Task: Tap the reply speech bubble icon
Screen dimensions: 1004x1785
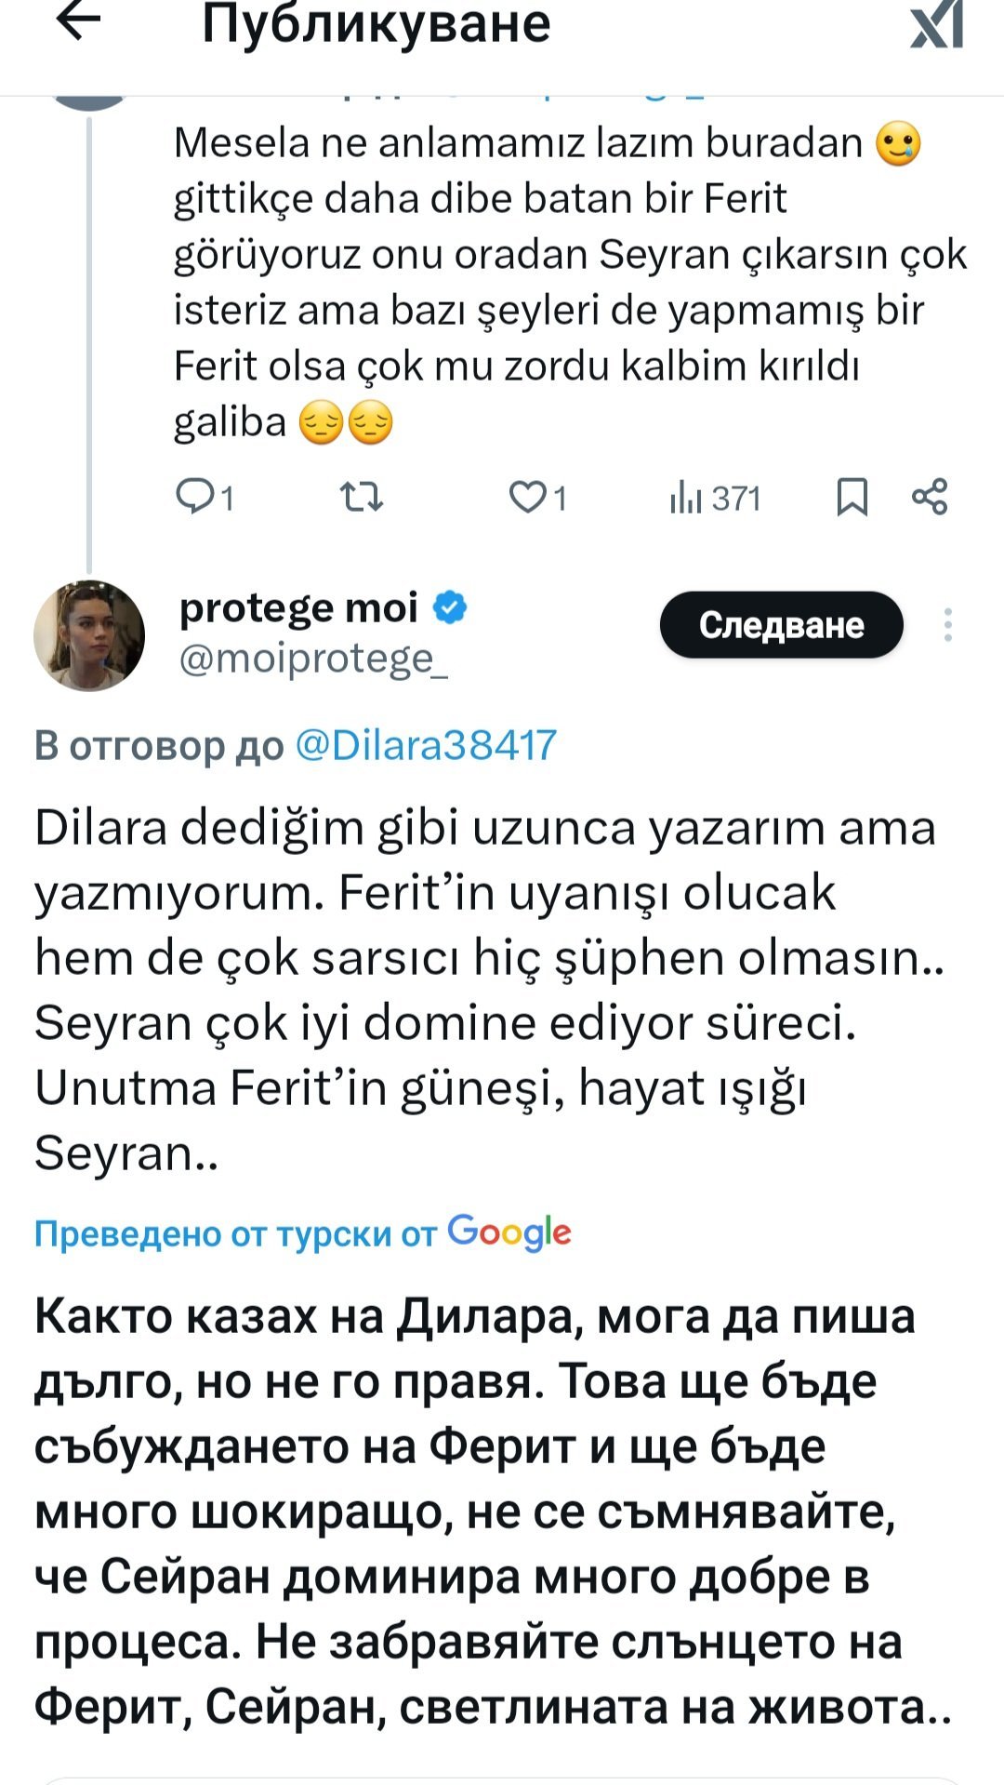Action: click(x=195, y=497)
